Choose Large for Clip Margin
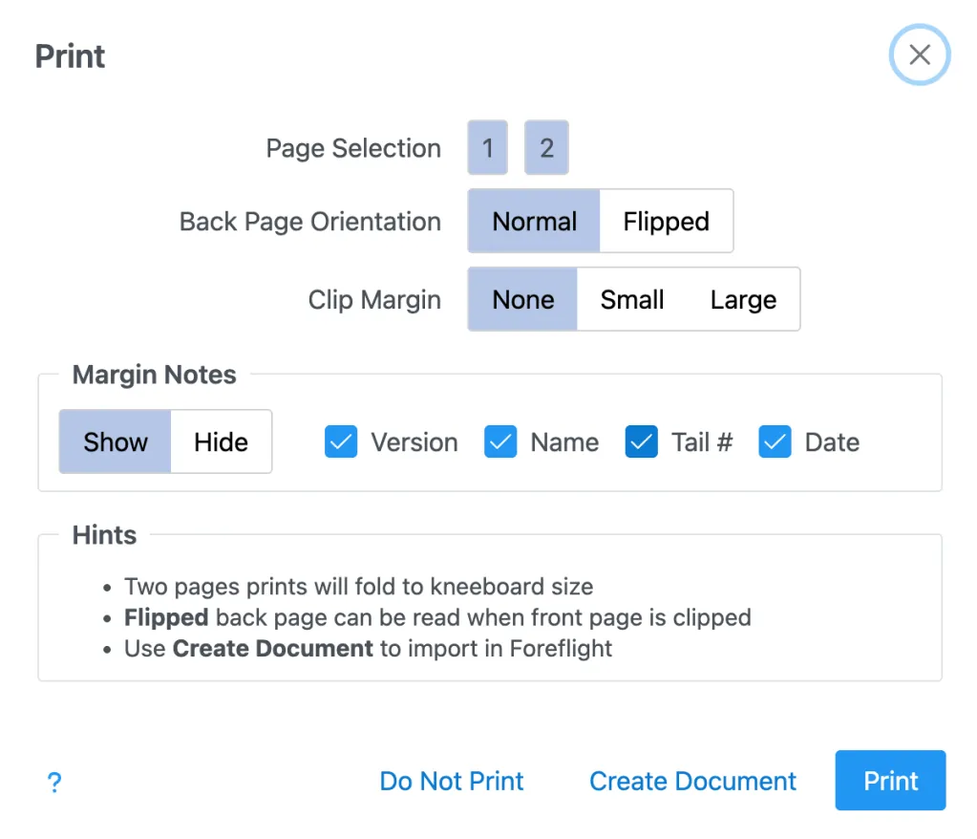The width and height of the screenshot is (977, 839). [x=743, y=300]
